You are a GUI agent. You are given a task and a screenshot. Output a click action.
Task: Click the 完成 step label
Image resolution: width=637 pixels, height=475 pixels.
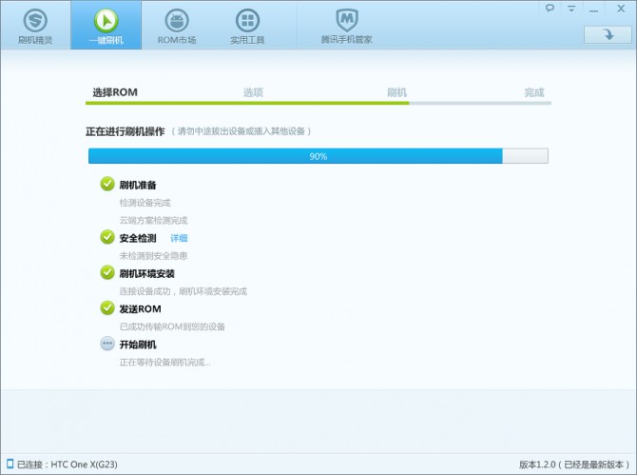pos(533,92)
